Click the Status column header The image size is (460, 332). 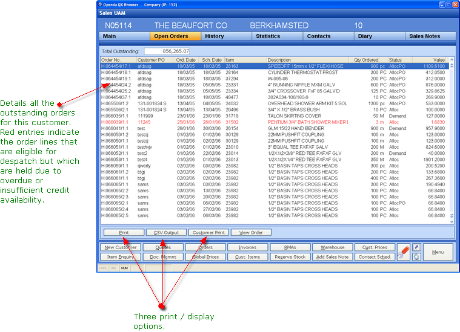(400, 60)
